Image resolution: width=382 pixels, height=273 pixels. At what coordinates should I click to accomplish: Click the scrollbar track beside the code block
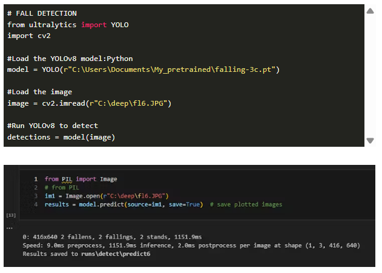pos(370,75)
